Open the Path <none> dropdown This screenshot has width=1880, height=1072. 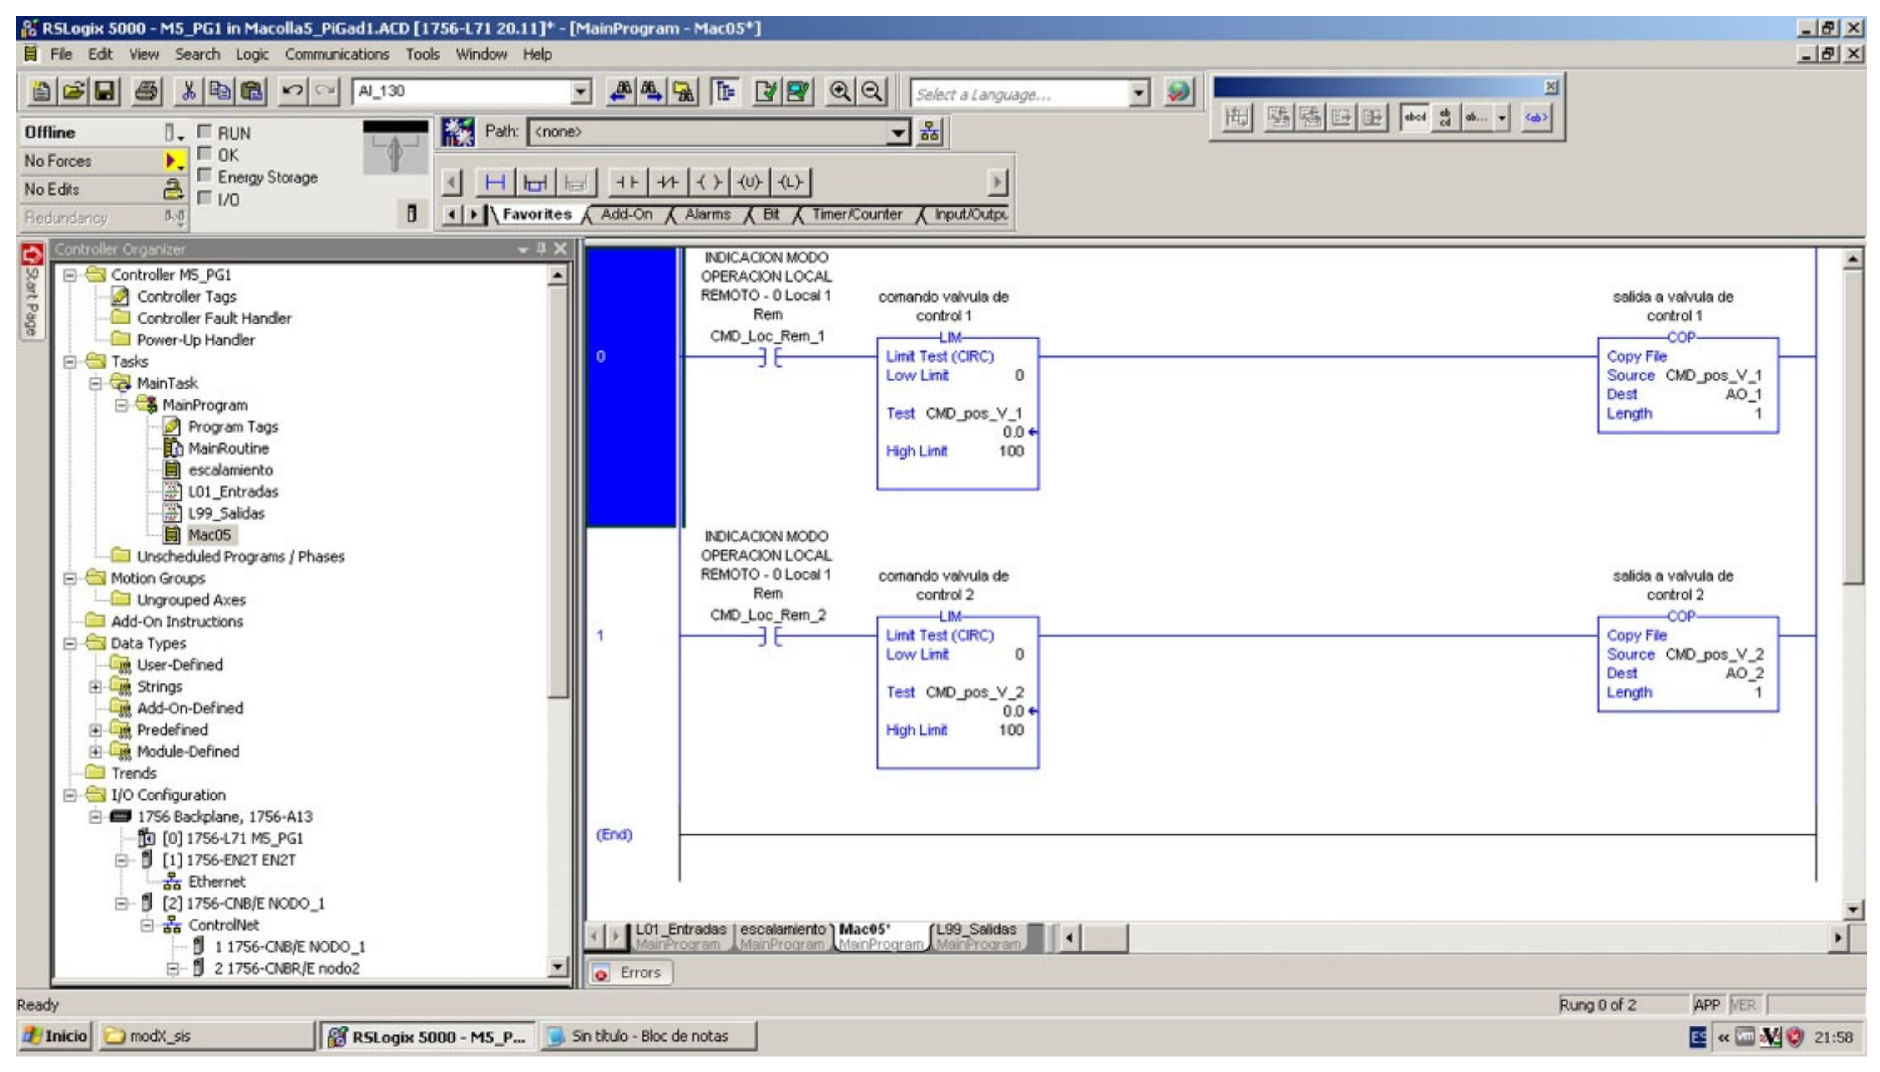pyautogui.click(x=898, y=132)
